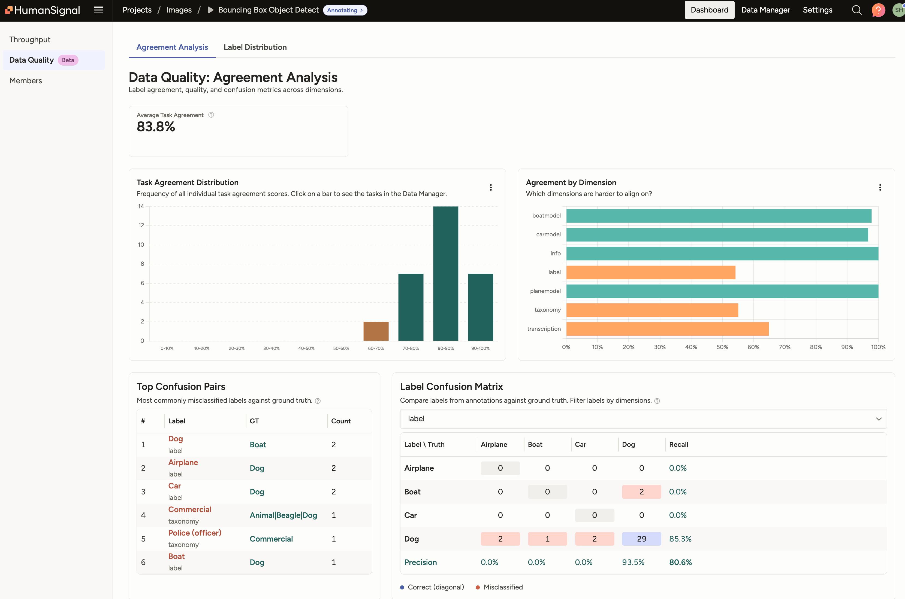Image resolution: width=905 pixels, height=599 pixels.
Task: Click Top Confusion Pairs info icon
Action: pyautogui.click(x=318, y=401)
